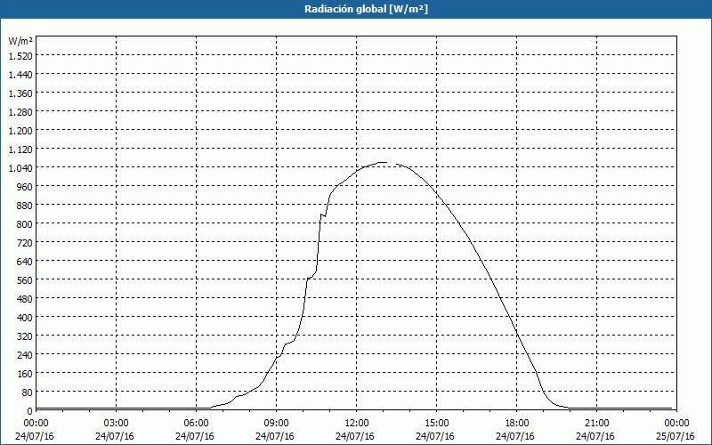Select the '720' y-axis label
The width and height of the screenshot is (712, 445).
coord(24,242)
